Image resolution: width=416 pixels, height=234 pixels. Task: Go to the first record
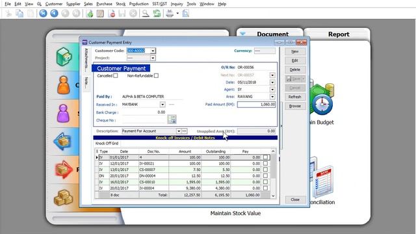click(43, 13)
